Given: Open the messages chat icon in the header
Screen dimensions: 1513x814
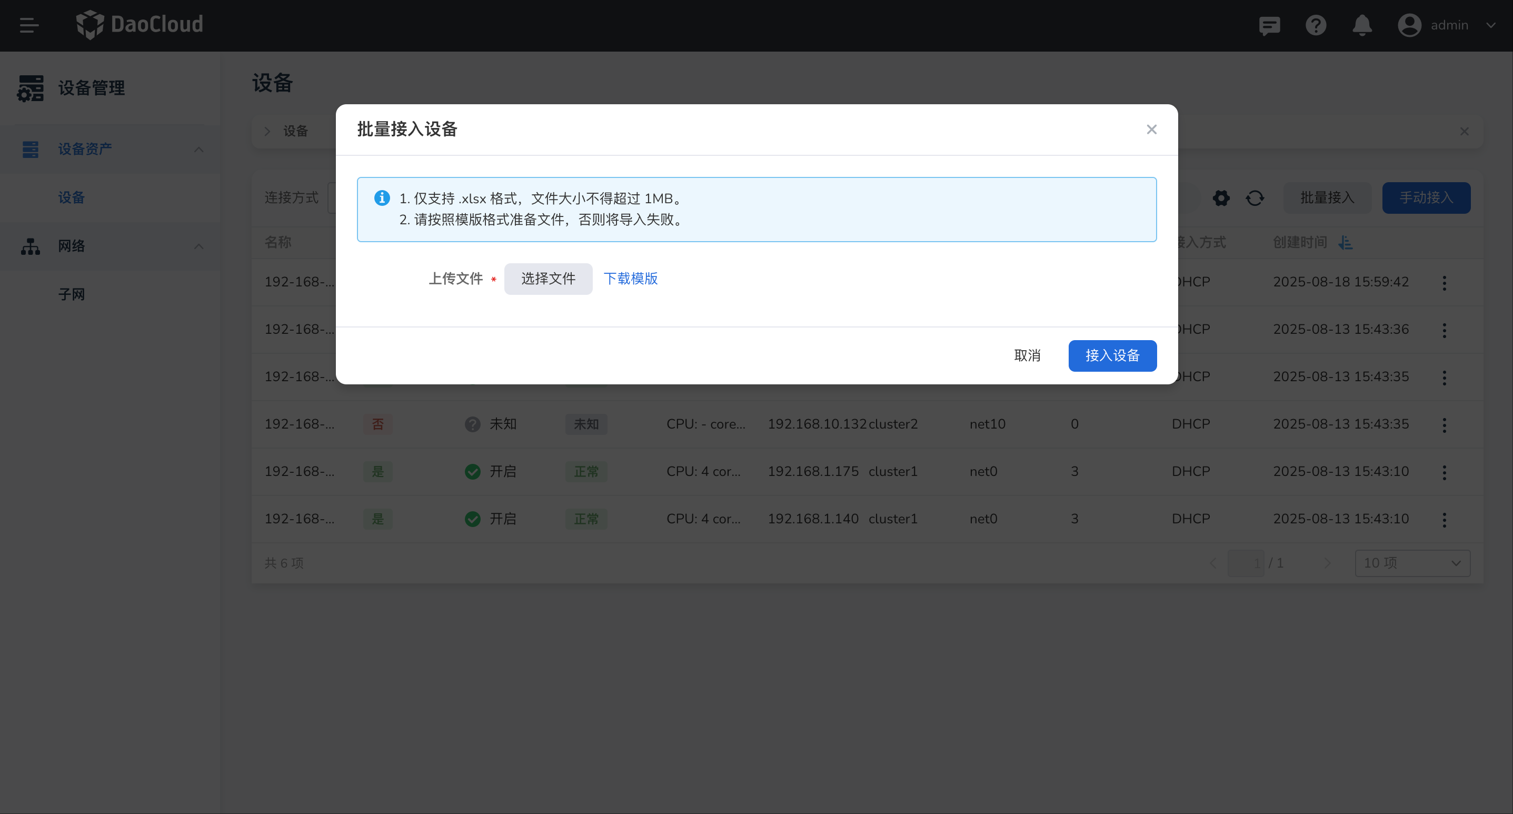Looking at the screenshot, I should pyautogui.click(x=1269, y=25).
